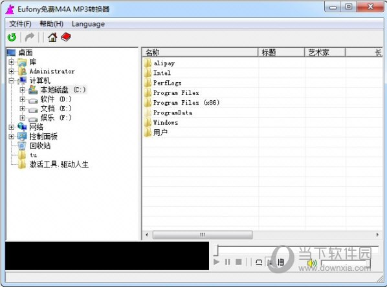Select the 用户 folder in list
The width and height of the screenshot is (387, 287).
point(160,133)
